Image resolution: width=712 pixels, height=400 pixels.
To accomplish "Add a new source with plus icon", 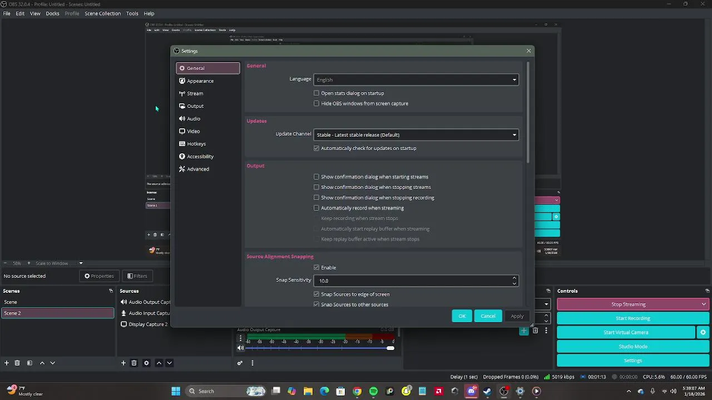I will 123,363.
